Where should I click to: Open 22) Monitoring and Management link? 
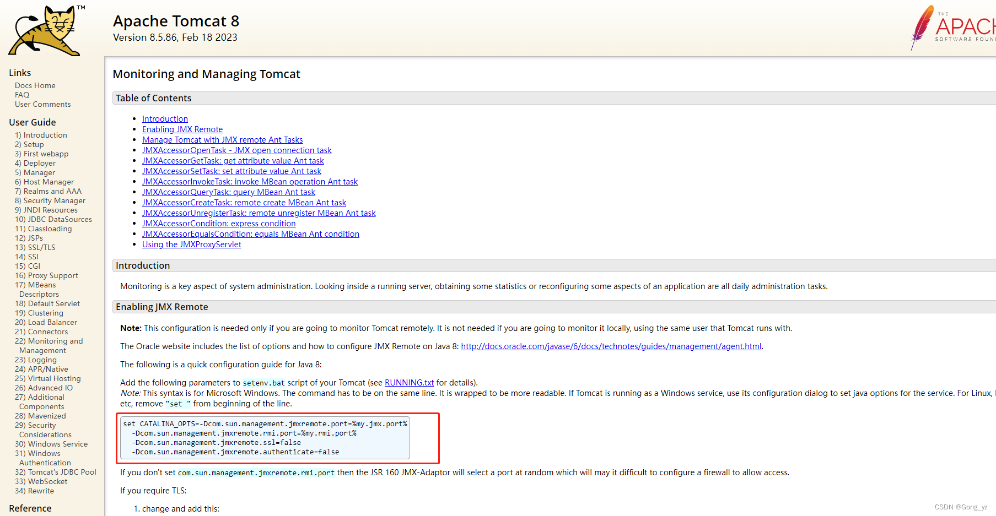[x=49, y=346]
